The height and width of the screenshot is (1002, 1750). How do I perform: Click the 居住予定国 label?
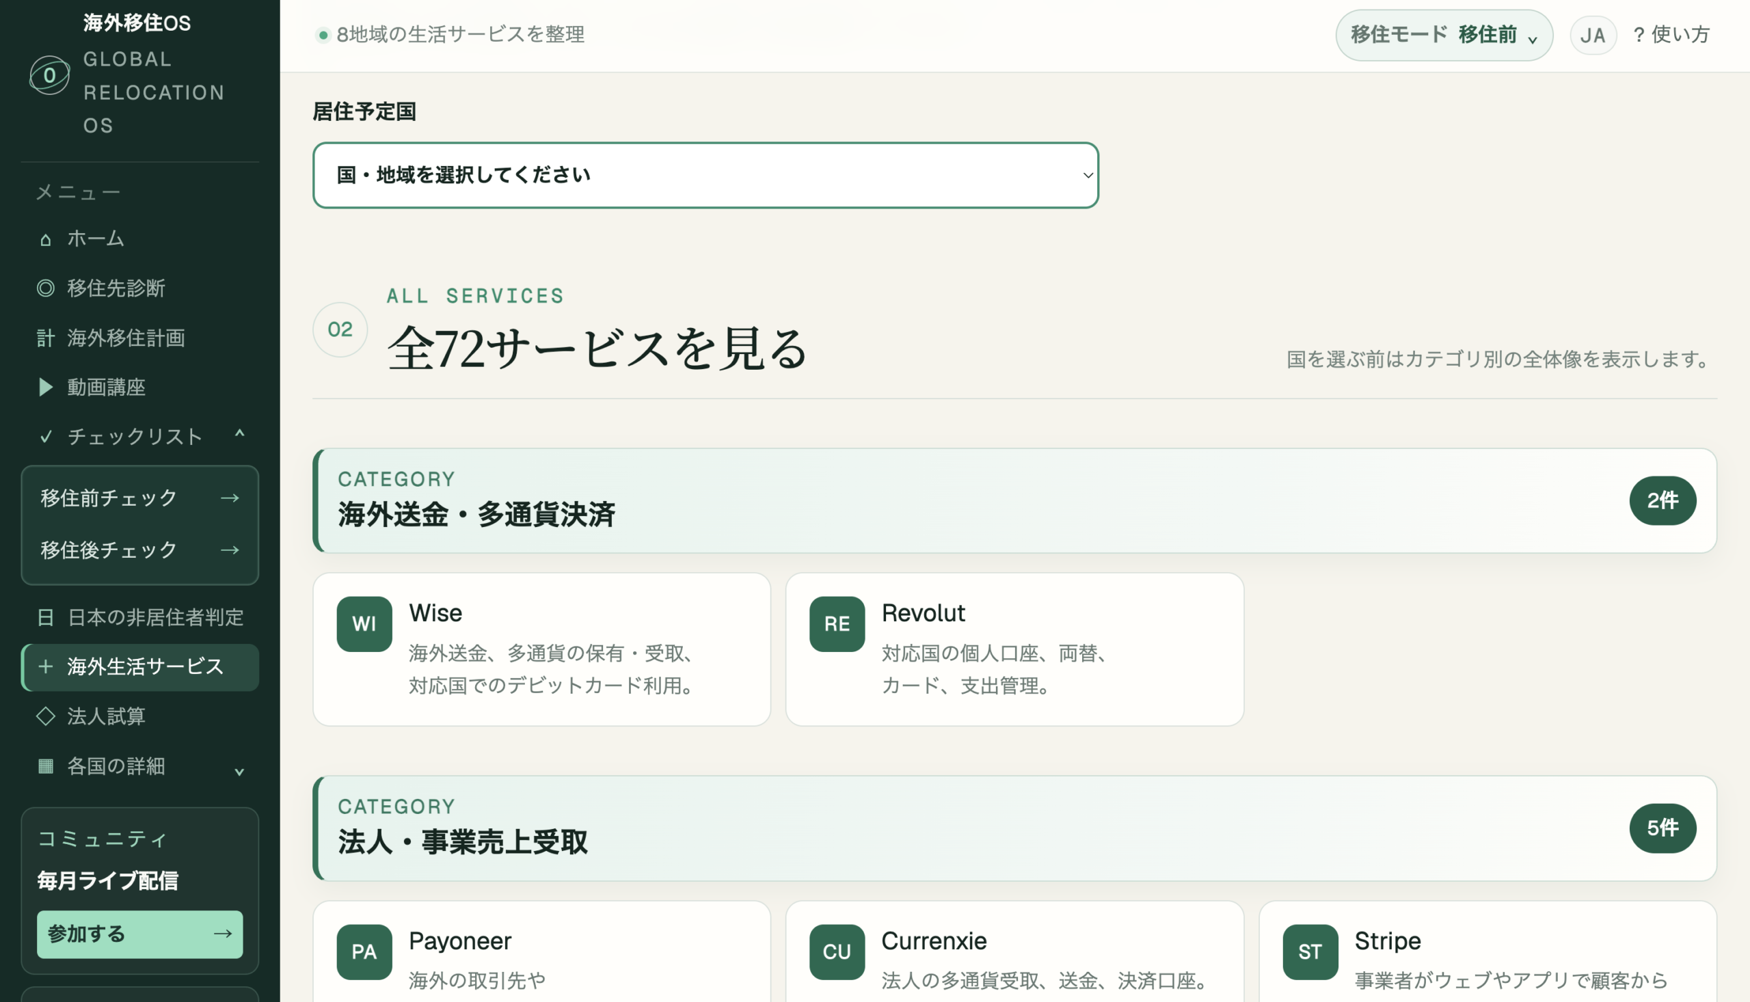point(364,111)
